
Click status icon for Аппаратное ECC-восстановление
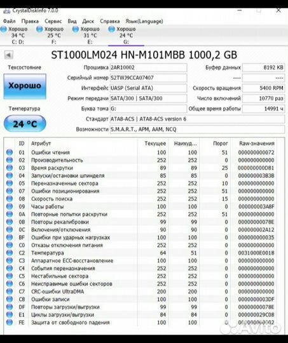[10, 260]
